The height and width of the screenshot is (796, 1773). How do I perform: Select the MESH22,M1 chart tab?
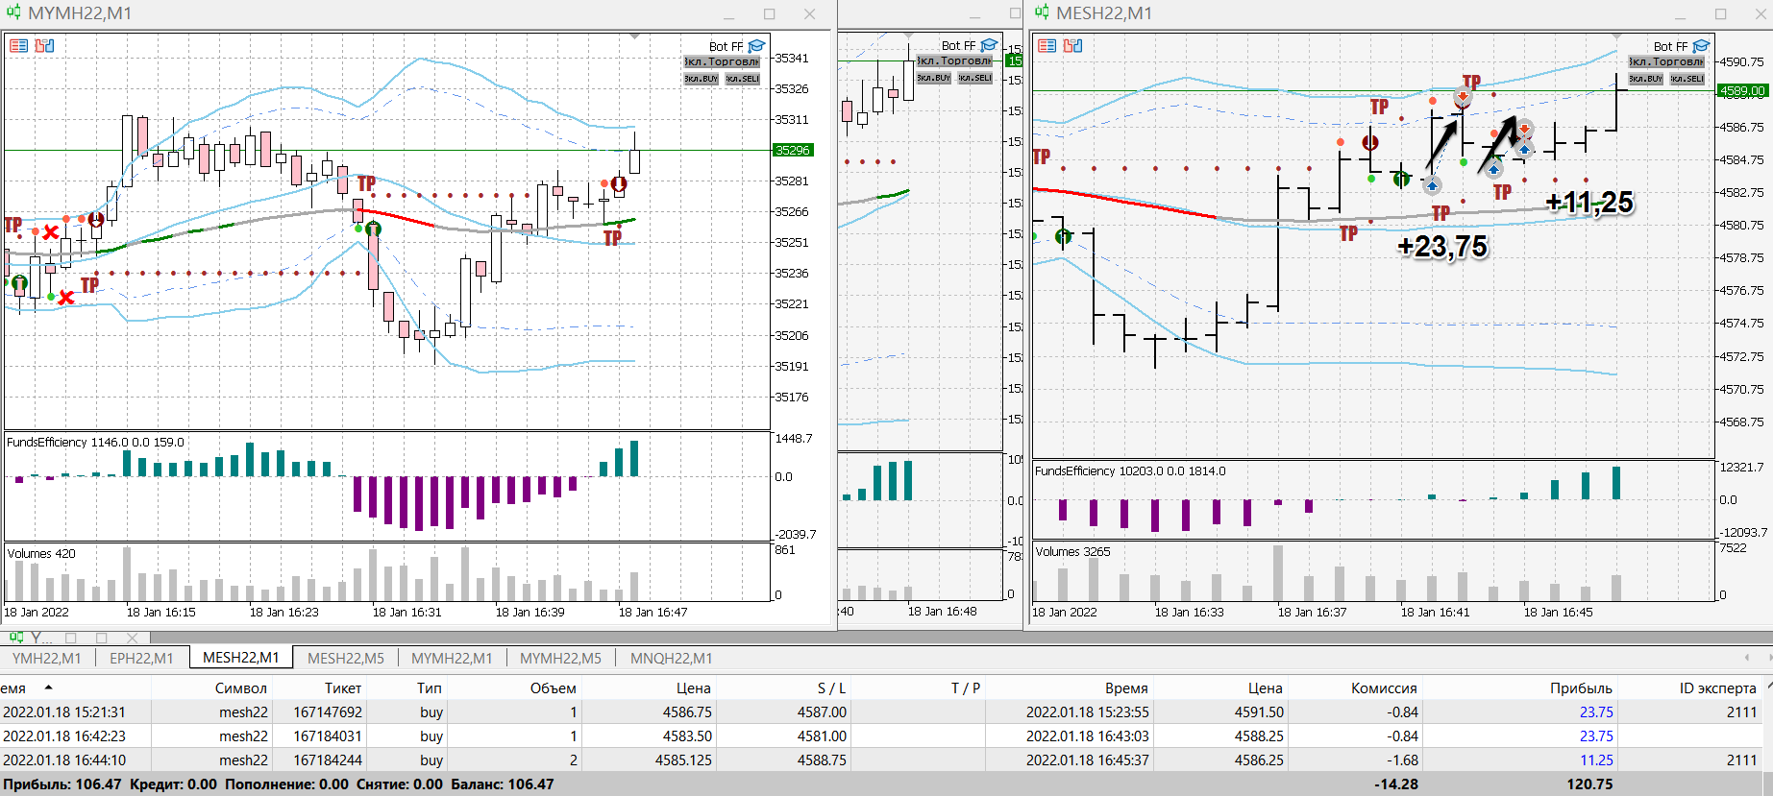coord(240,658)
